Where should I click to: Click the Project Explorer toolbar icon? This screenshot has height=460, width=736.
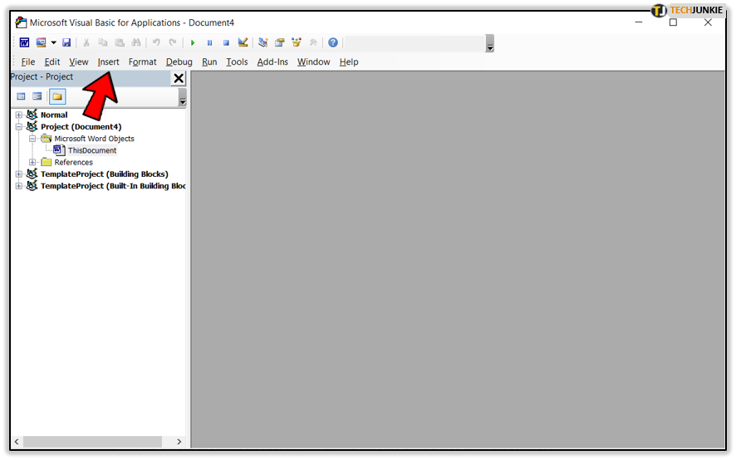[x=263, y=42]
